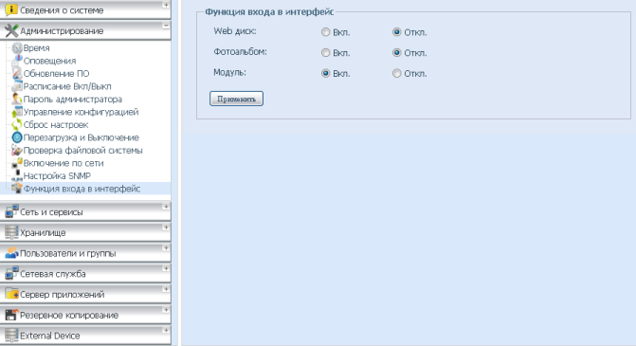The width and height of the screenshot is (636, 346).
Task: Expand Пользователи и группы section
Action: pyautogui.click(x=85, y=253)
